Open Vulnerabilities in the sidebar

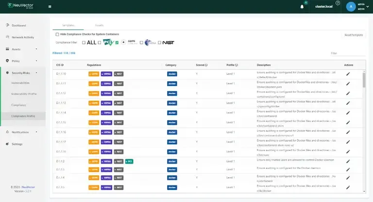tap(20, 83)
